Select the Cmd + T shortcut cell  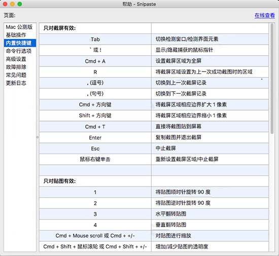click(95, 127)
